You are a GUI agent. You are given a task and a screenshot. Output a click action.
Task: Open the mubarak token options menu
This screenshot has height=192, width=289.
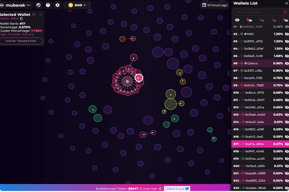click(28, 5)
